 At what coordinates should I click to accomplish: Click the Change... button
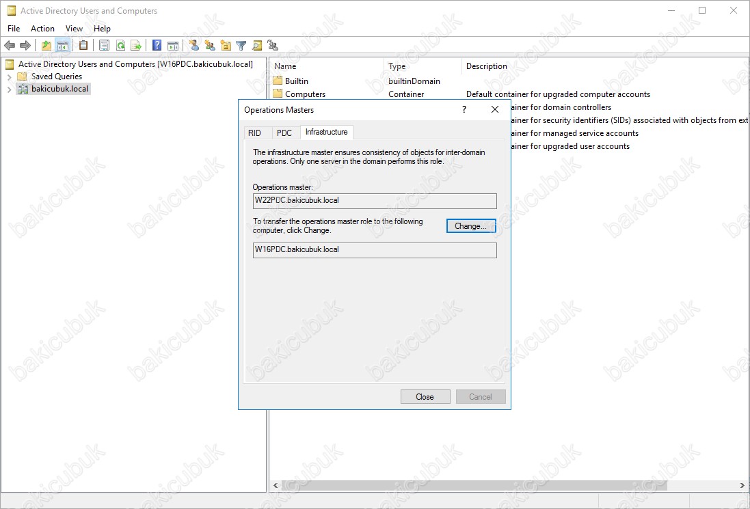pyautogui.click(x=470, y=226)
